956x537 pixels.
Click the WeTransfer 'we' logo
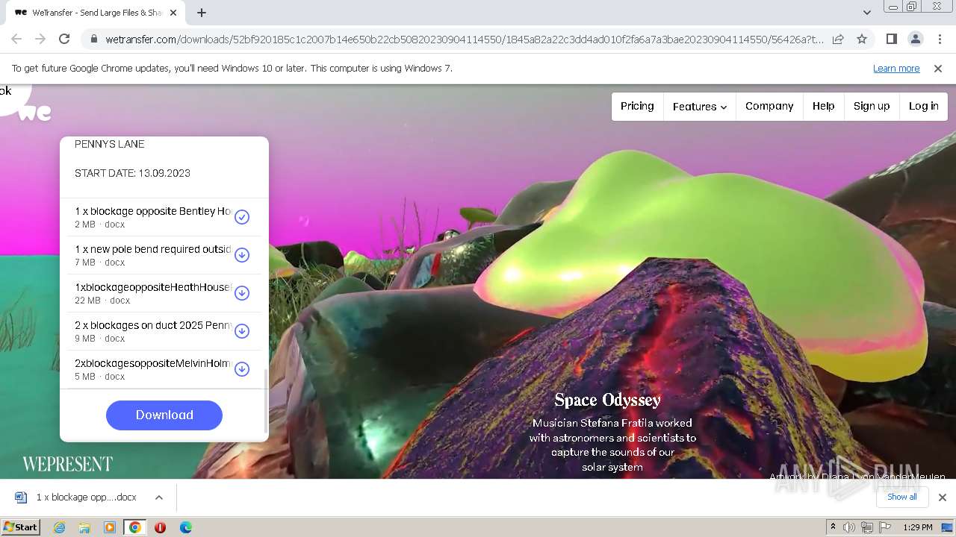[x=34, y=112]
